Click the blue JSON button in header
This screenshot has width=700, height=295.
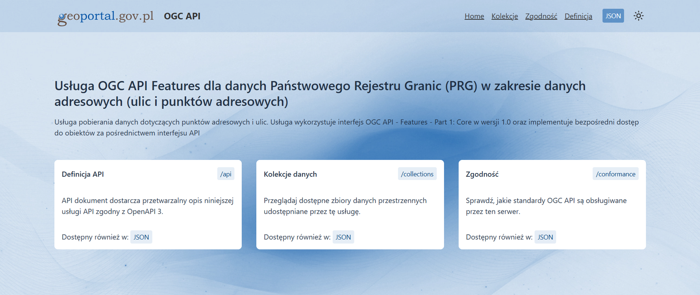coord(613,16)
